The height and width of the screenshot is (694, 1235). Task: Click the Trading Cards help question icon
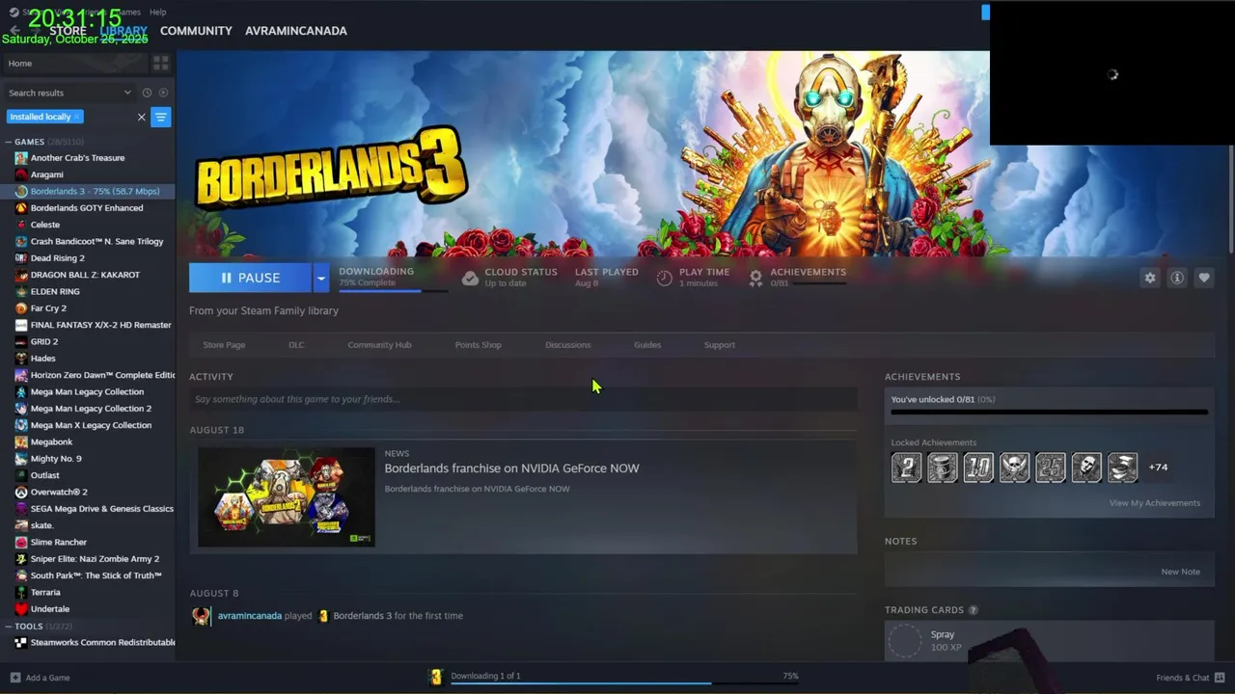point(973,610)
